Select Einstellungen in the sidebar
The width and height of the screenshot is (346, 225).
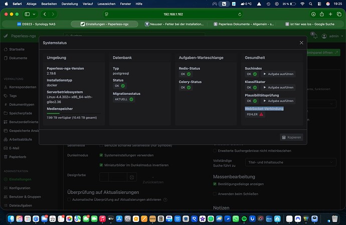18,179
